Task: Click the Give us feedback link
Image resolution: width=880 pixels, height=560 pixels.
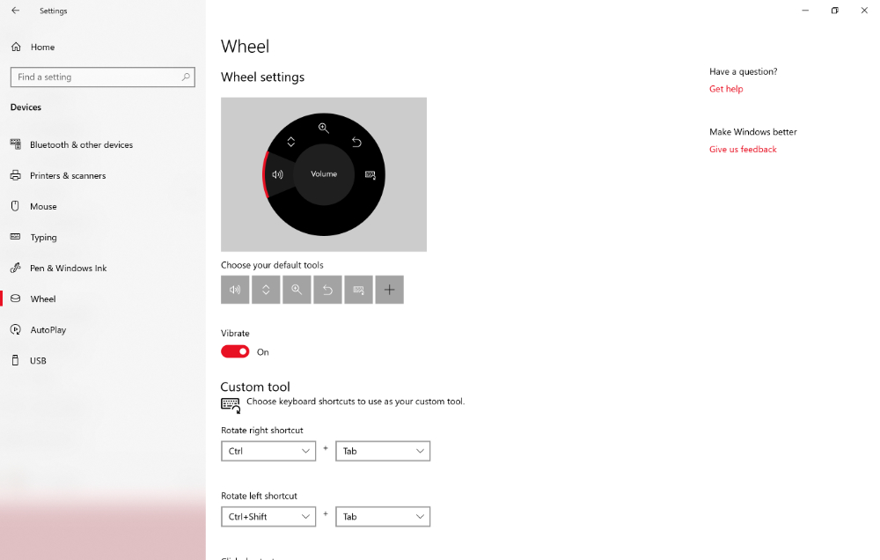Action: (742, 149)
